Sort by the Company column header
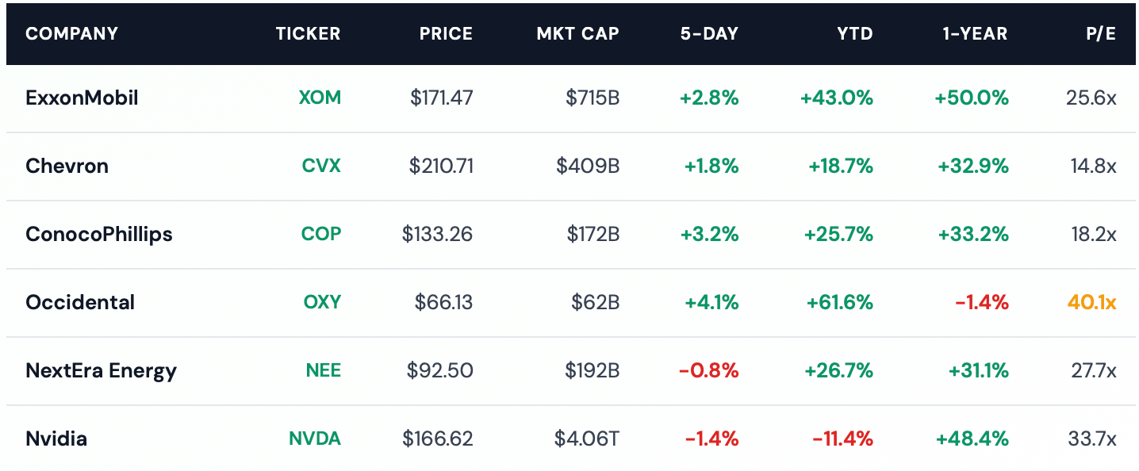The width and height of the screenshot is (1139, 471). (x=71, y=34)
